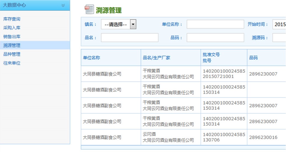Select 采购入库 from the sidebar
Screen dimensions: 286x152
click(12, 28)
